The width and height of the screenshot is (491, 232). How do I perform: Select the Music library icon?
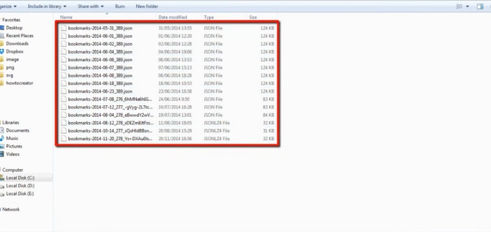tap(2, 138)
